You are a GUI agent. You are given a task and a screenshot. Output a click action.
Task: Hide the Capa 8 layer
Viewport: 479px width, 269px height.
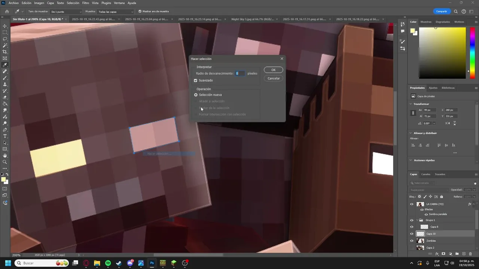pyautogui.click(x=412, y=227)
